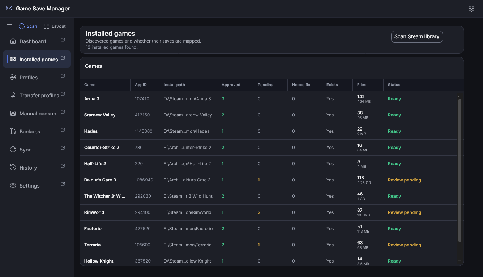Click the Backups library icon
The width and height of the screenshot is (483, 277).
13,131
